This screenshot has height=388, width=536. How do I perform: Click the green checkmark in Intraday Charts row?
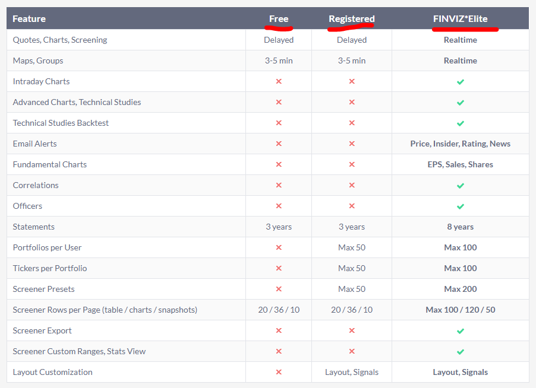[x=461, y=82]
